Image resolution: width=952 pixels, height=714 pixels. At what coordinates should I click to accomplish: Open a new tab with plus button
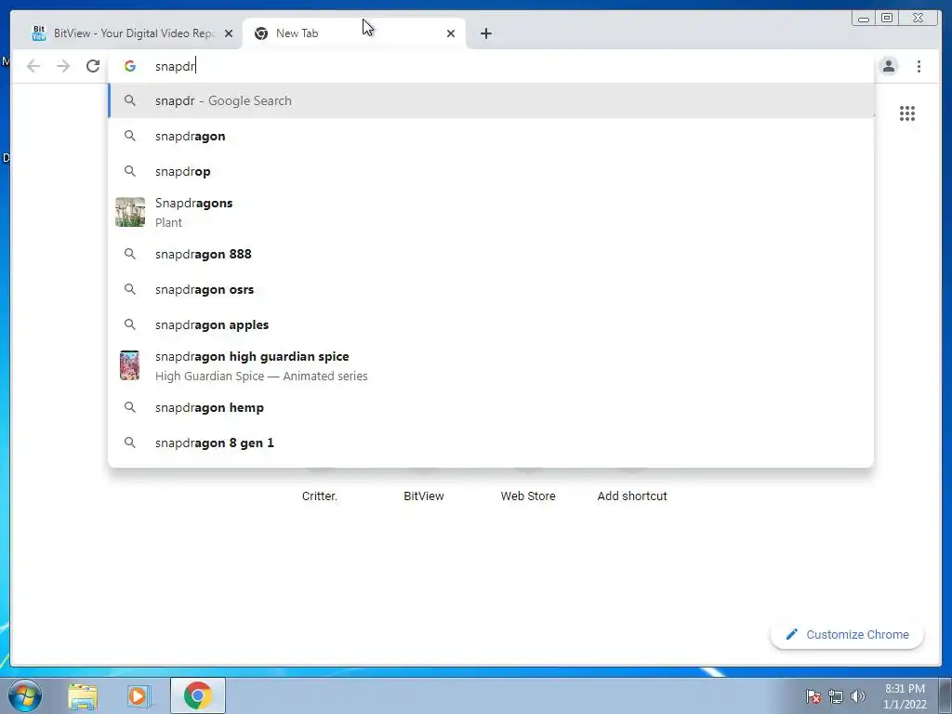[x=485, y=33]
